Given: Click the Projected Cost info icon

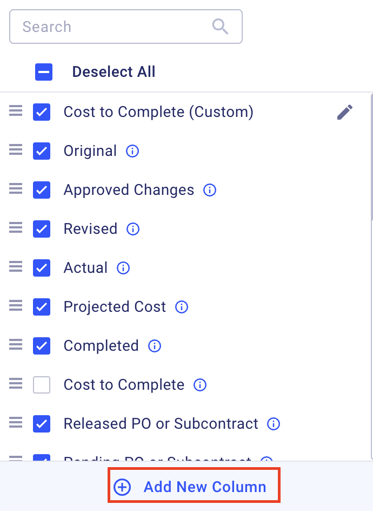Looking at the screenshot, I should (182, 307).
